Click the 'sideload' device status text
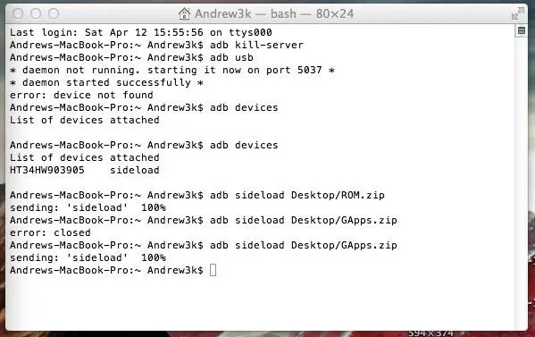 135,170
